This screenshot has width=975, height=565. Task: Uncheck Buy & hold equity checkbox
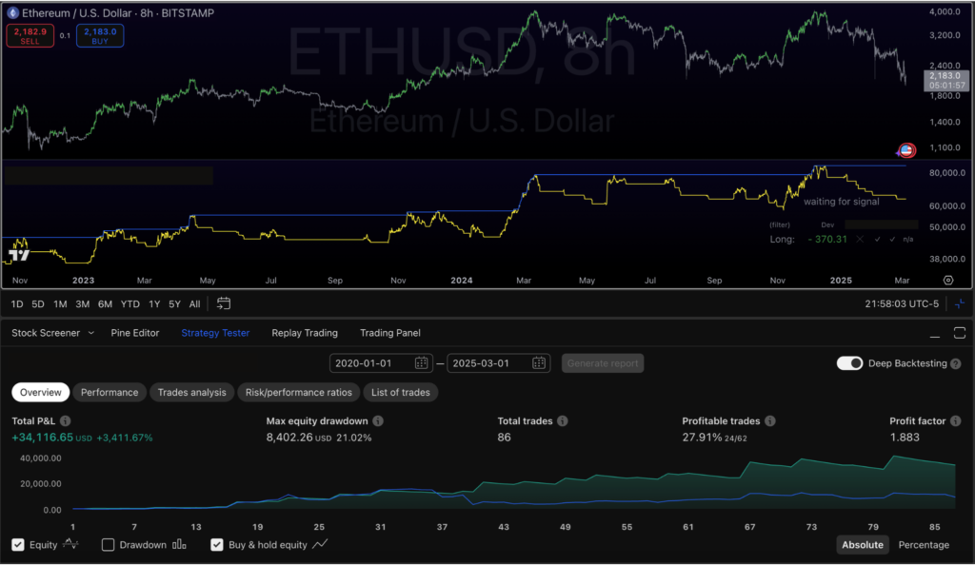(x=217, y=545)
